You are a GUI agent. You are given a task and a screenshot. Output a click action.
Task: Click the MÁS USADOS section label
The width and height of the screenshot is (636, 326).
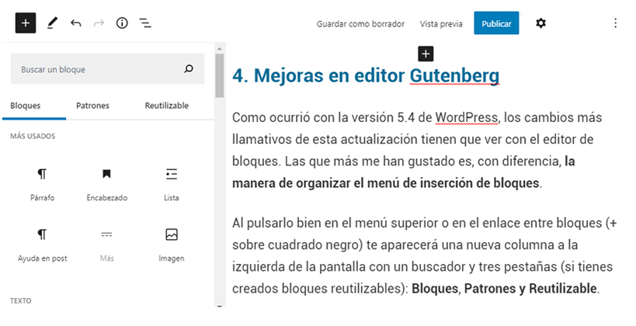[33, 137]
